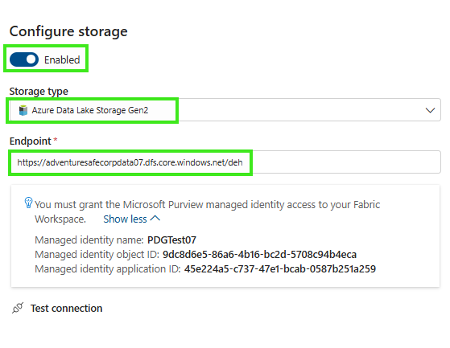Screen dimensions: 450x348
Task: Click the managed identity object ID value
Action: (259, 254)
